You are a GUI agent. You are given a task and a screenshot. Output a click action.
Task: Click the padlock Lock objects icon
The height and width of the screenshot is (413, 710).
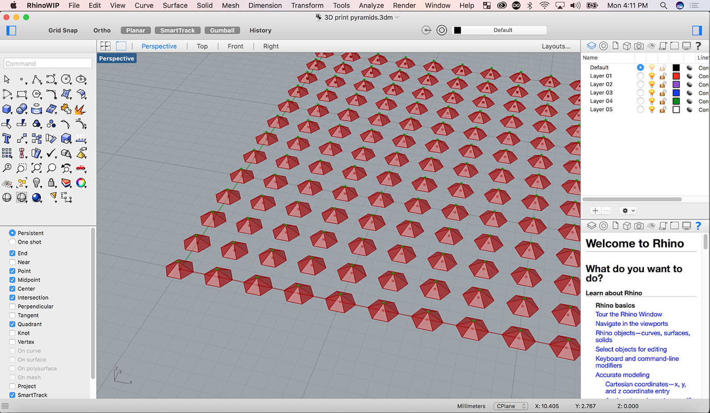51,183
